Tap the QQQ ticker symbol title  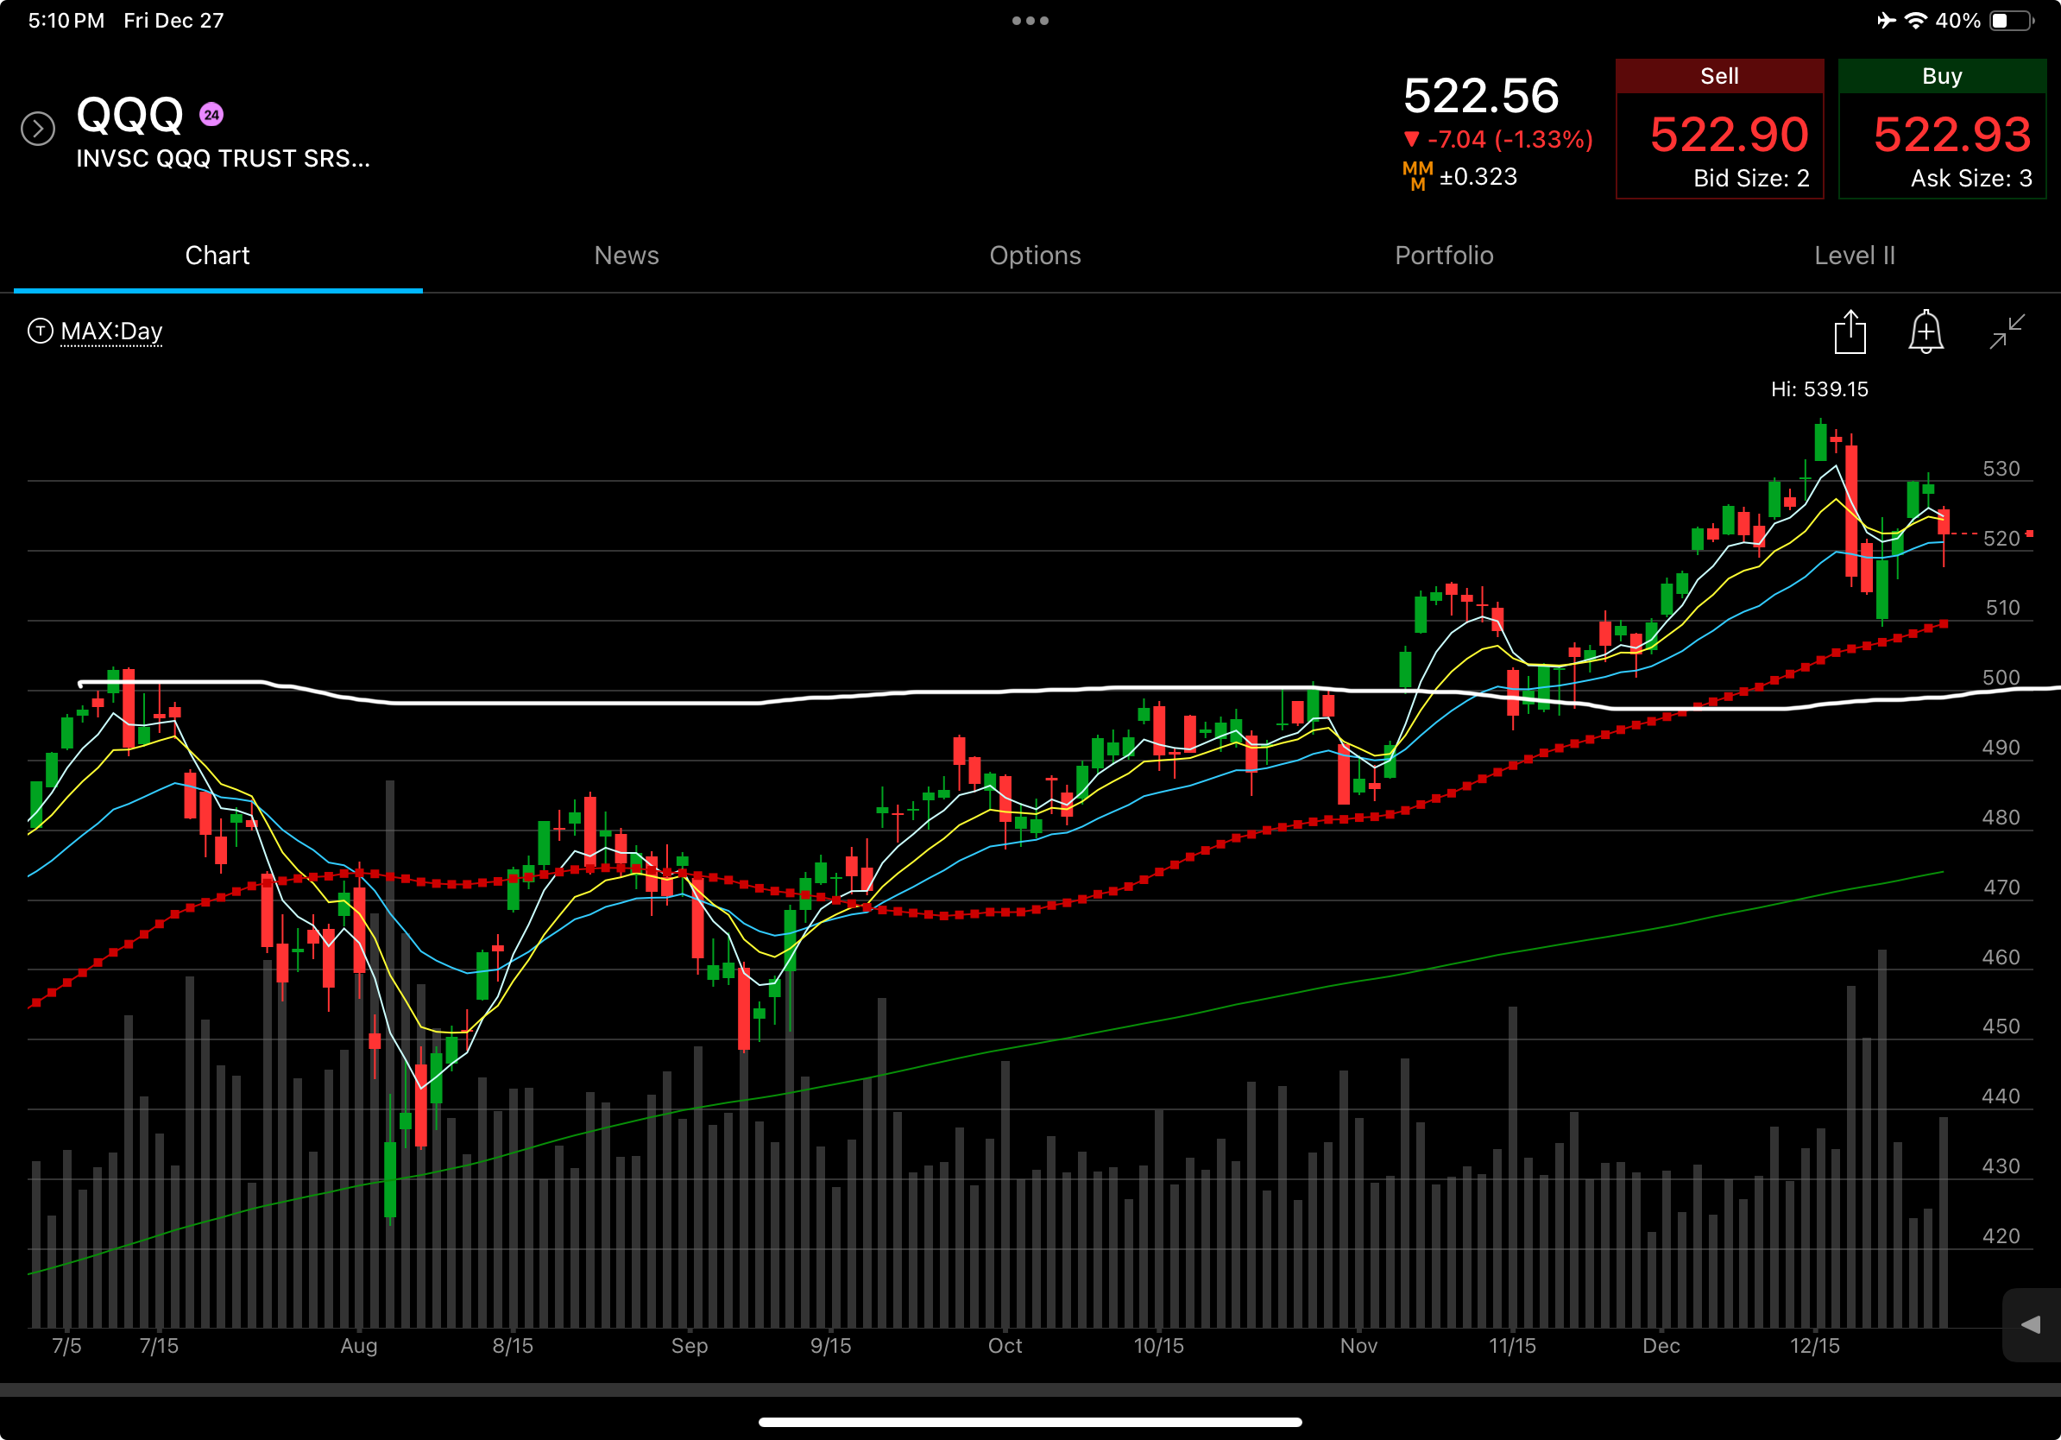(x=130, y=115)
